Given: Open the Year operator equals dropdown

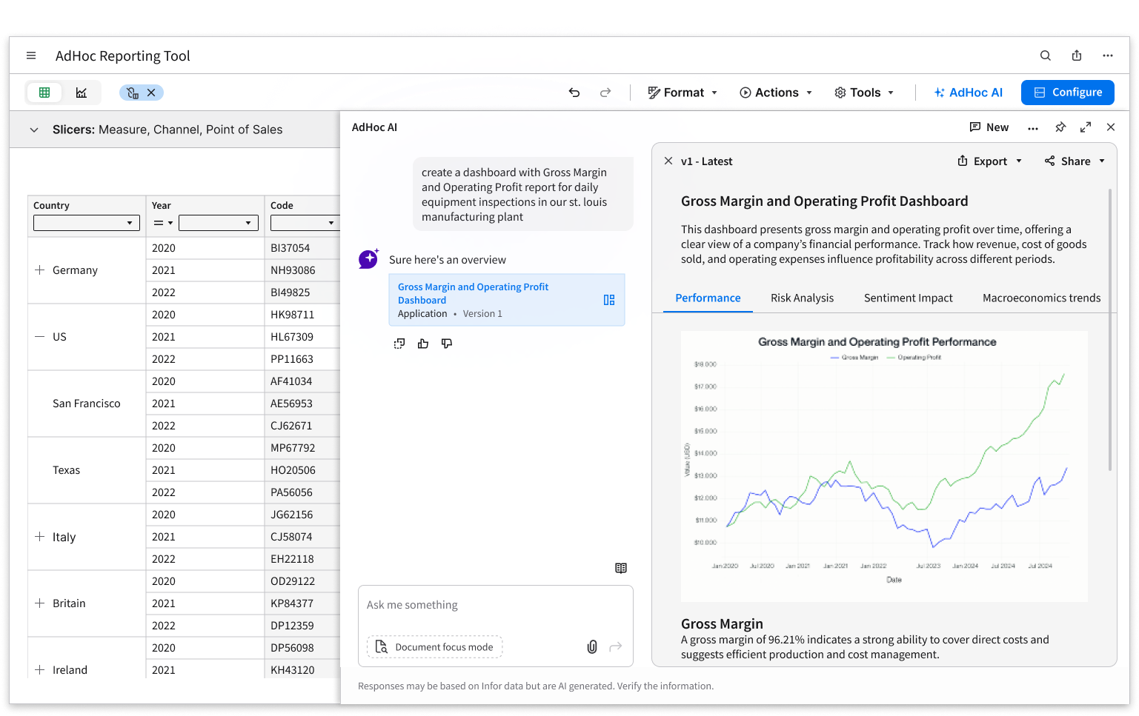Looking at the screenshot, I should (x=163, y=223).
